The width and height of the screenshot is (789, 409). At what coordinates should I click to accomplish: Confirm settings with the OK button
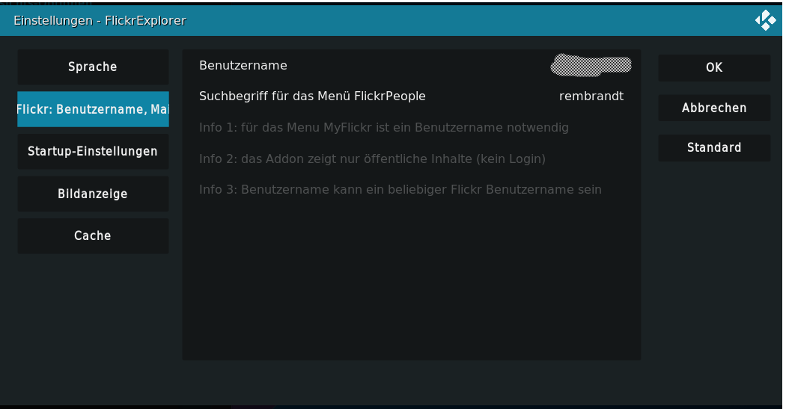click(714, 67)
